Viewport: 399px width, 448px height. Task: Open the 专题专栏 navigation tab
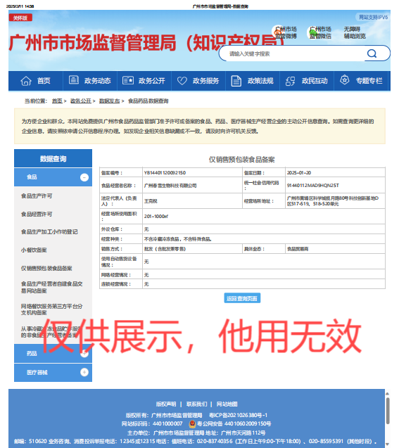[362, 81]
